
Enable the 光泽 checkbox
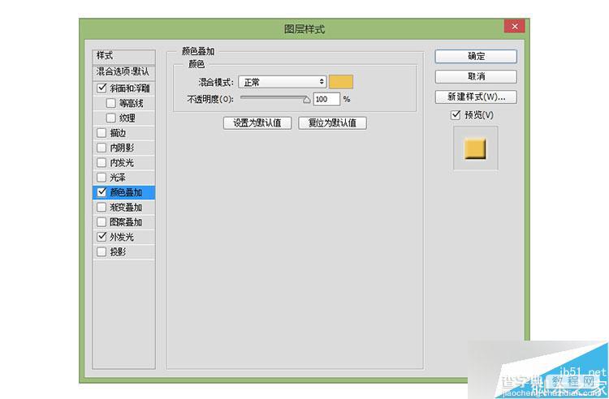[x=101, y=178]
